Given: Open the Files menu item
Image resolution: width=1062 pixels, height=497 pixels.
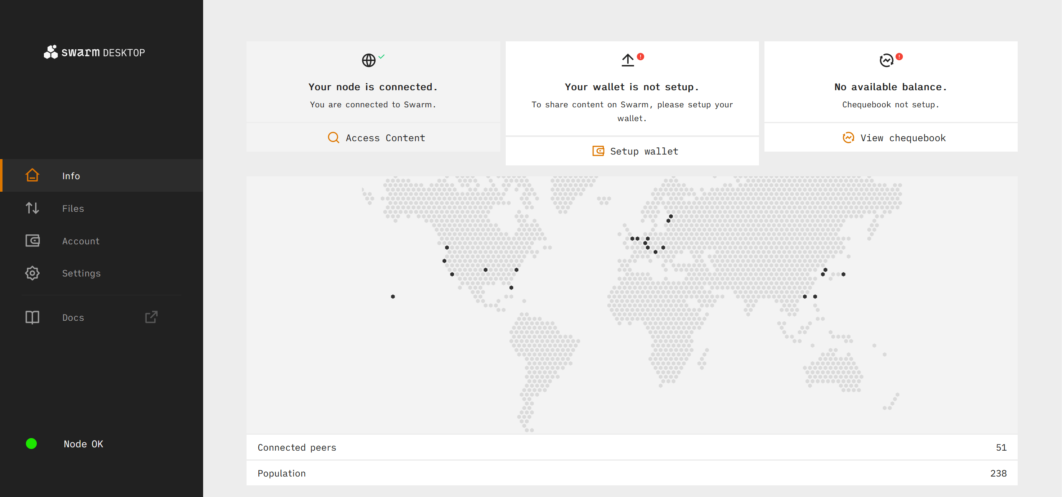Looking at the screenshot, I should tap(73, 208).
